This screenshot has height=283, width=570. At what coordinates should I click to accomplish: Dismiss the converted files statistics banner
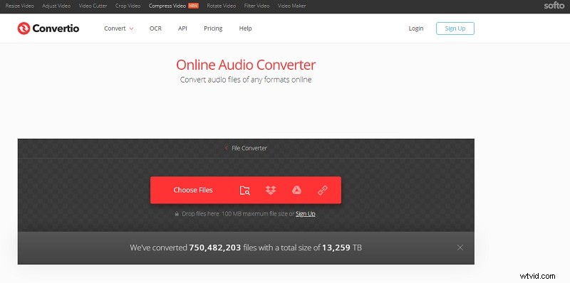tap(460, 247)
